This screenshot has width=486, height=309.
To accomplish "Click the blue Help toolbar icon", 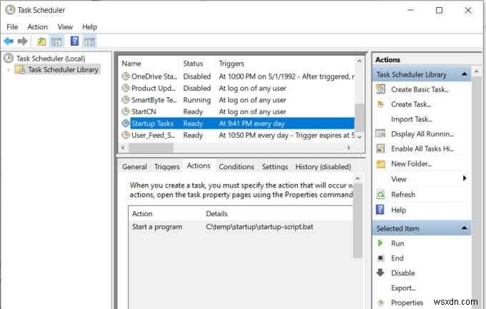I will click(x=74, y=41).
